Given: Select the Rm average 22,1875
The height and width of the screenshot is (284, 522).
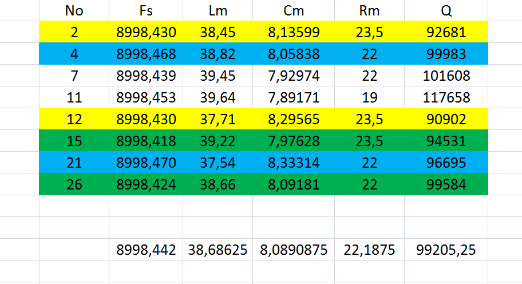Looking at the screenshot, I should [x=370, y=250].
